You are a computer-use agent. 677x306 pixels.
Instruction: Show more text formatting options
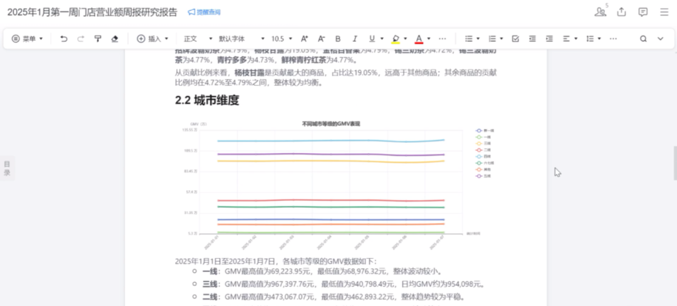point(442,39)
